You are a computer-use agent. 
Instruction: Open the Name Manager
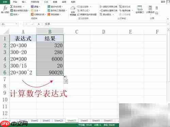73,11
